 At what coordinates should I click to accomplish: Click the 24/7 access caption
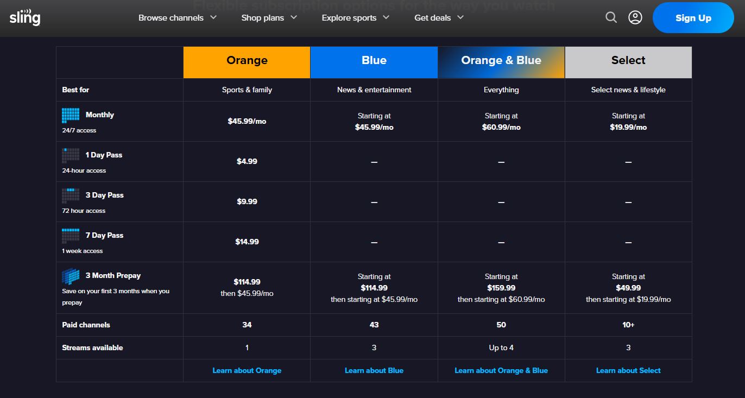pyautogui.click(x=79, y=130)
